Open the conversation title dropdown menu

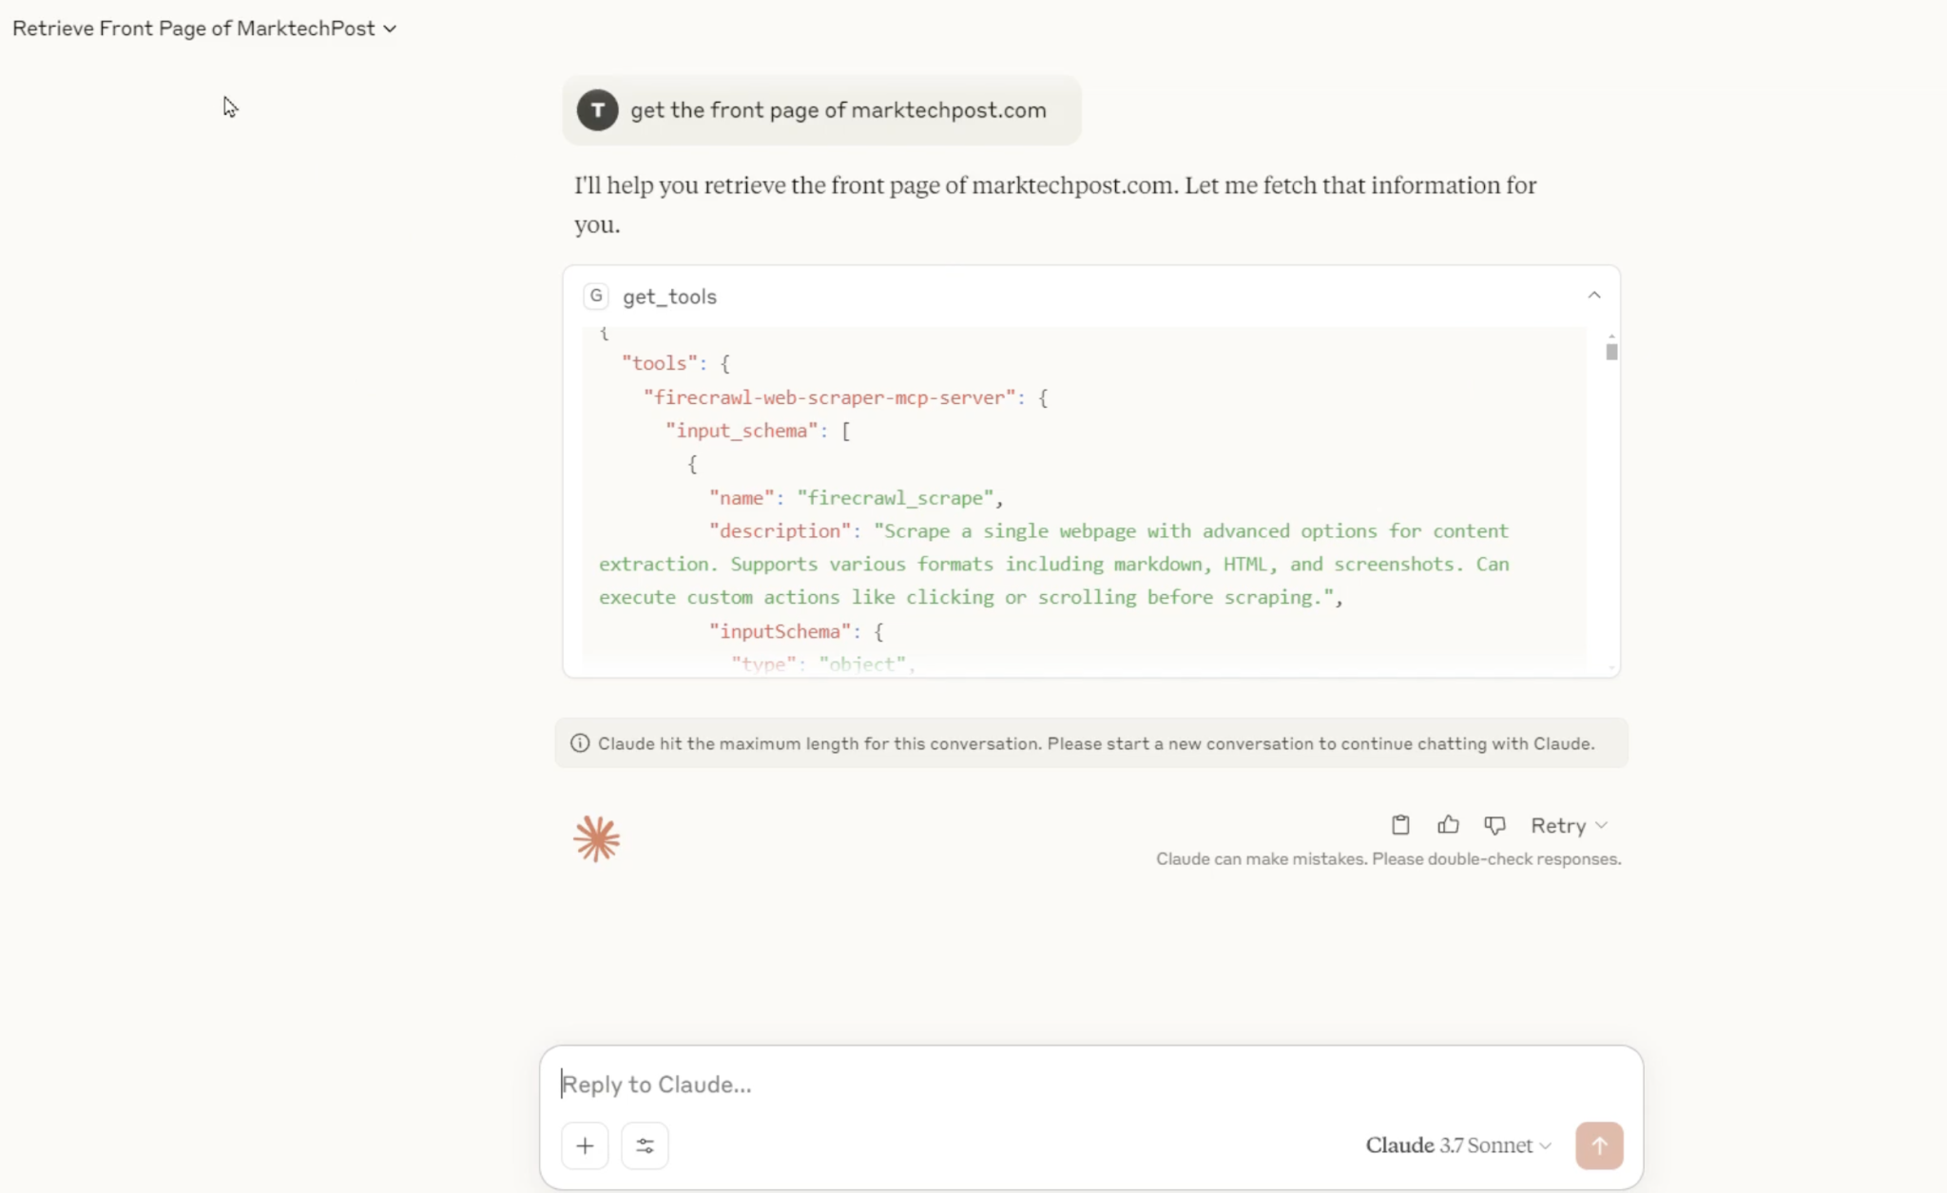click(x=203, y=29)
